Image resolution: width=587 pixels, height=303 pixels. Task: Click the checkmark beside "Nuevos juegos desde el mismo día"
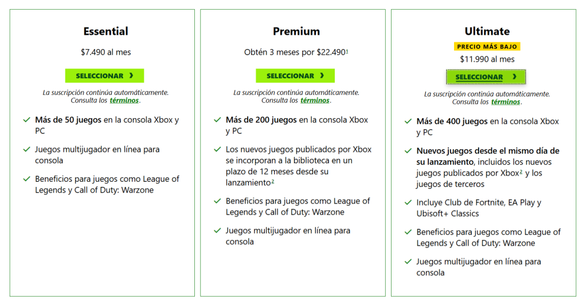click(x=408, y=151)
